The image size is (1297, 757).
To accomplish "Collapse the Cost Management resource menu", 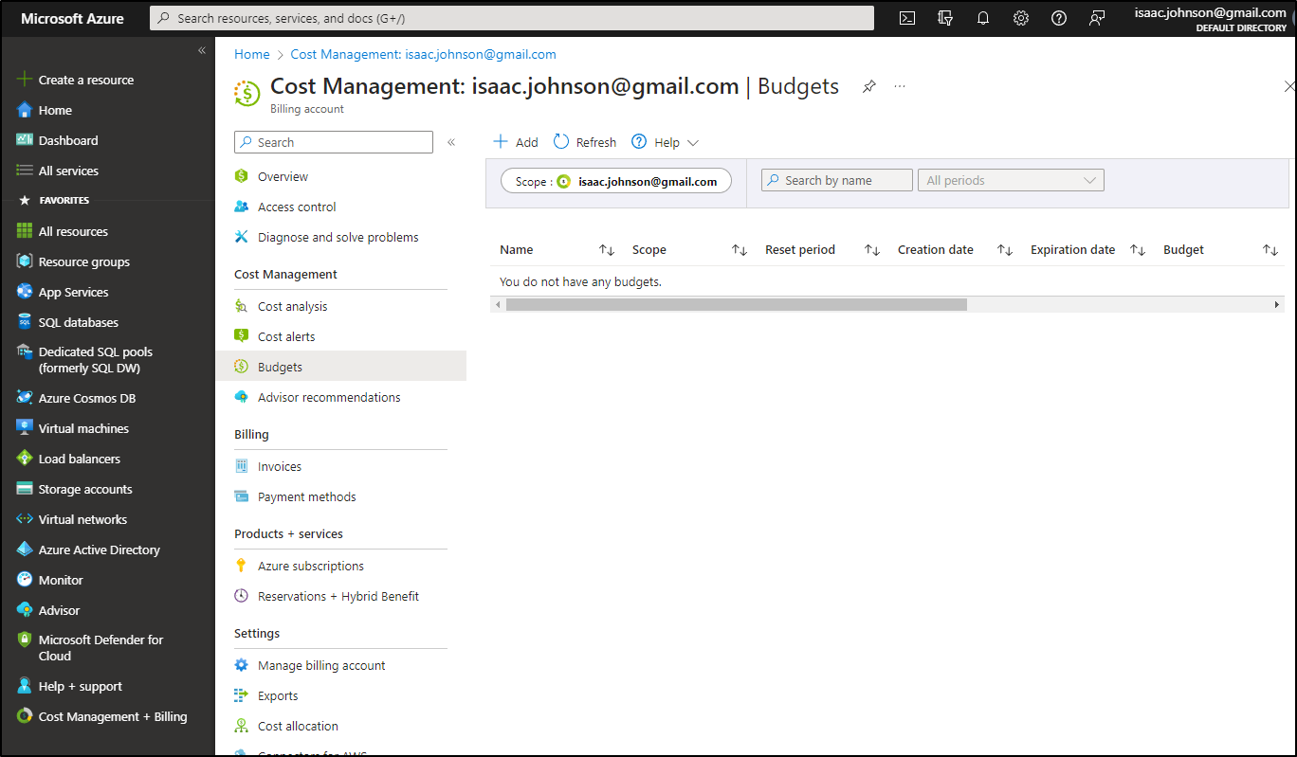I will [x=451, y=142].
